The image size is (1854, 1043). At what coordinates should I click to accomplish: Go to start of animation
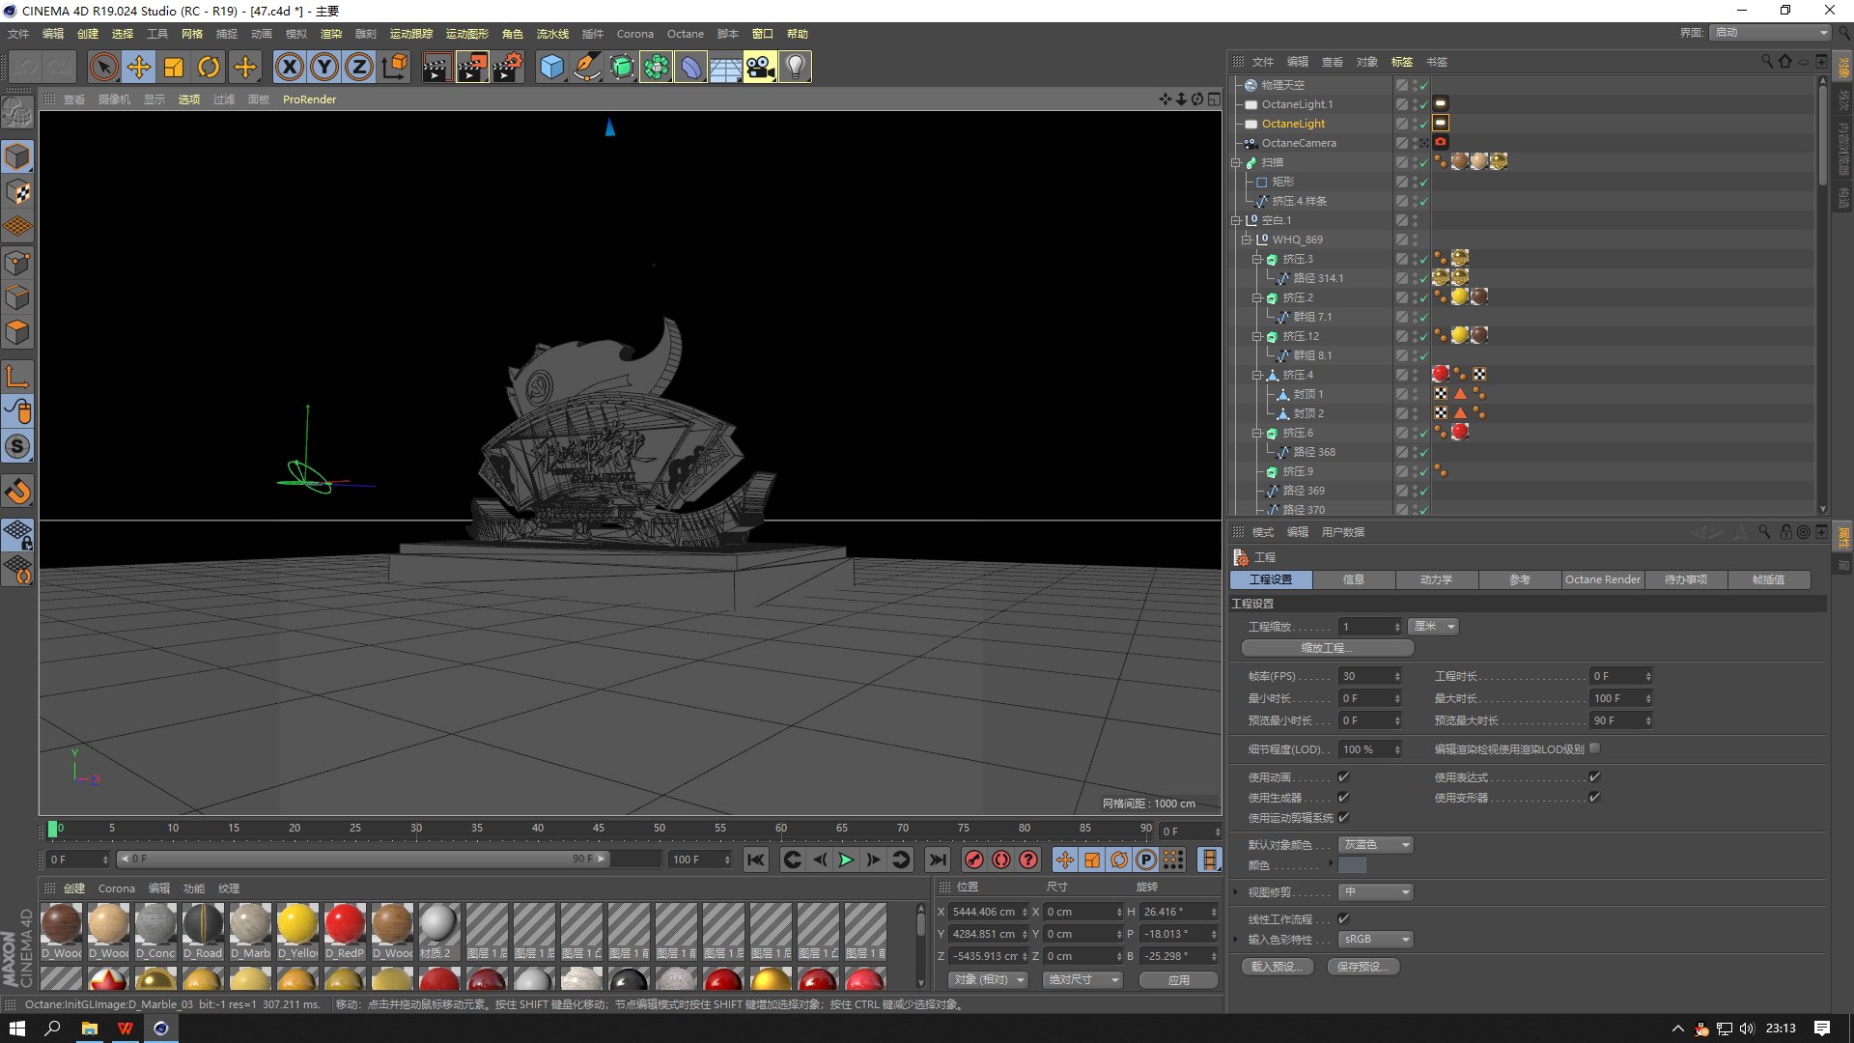click(756, 860)
